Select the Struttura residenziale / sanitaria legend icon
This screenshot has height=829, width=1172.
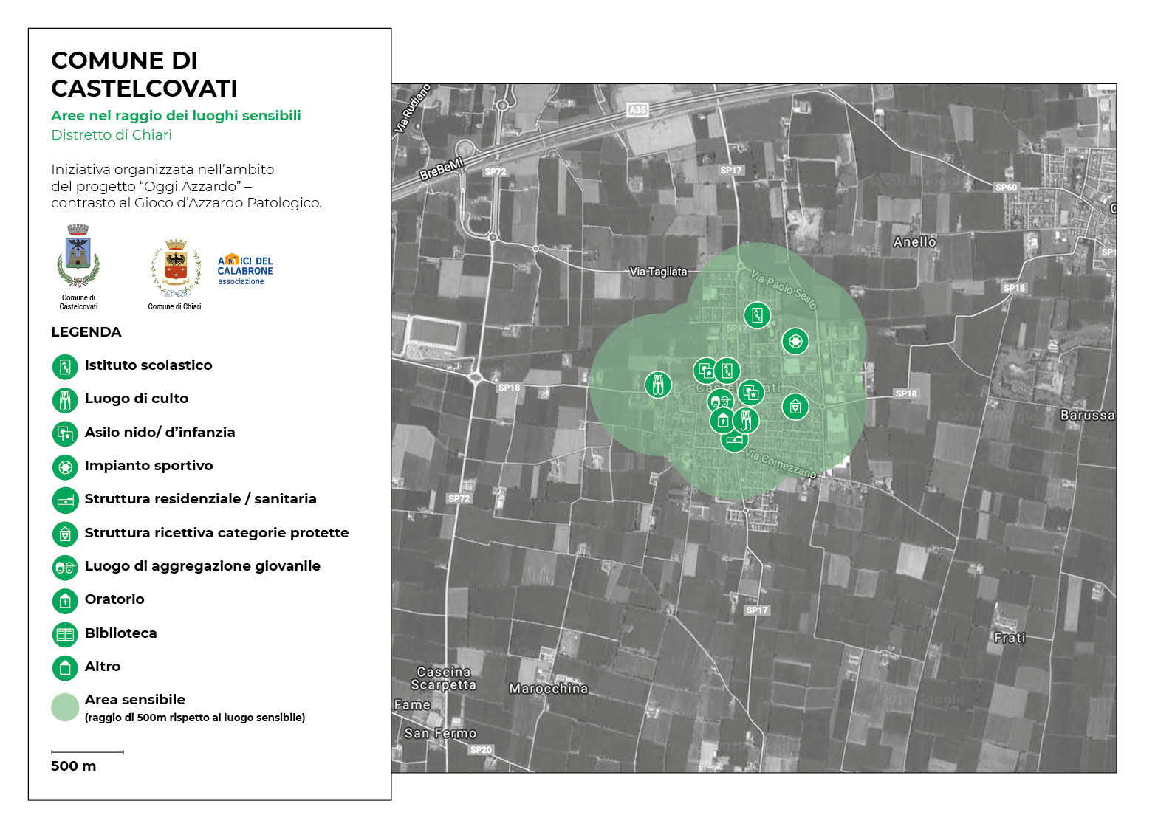click(x=65, y=501)
